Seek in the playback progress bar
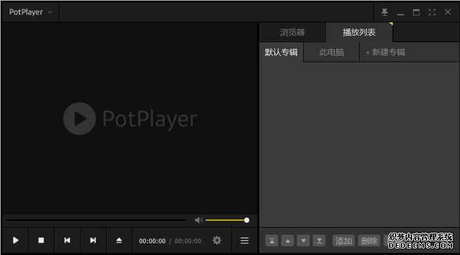 tap(96, 220)
